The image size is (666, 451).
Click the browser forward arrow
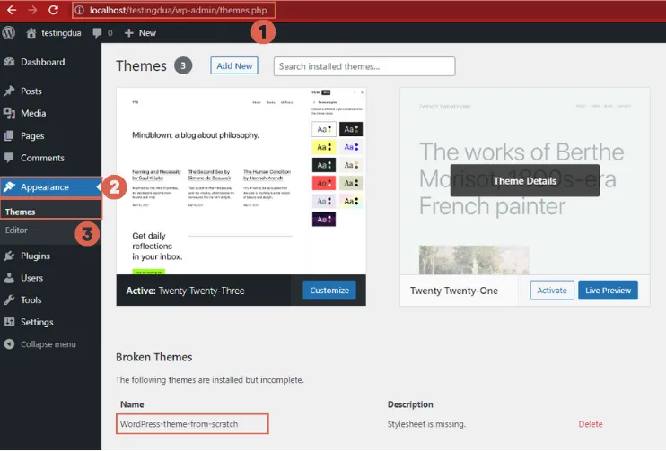coord(32,10)
